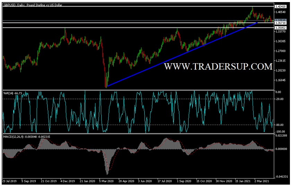Screen dimensions: 292x186
Task: Click the -0.041331 MACD scale value
Action: coord(281,177)
